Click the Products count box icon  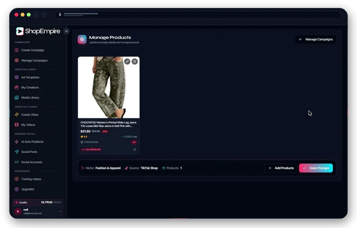click(164, 168)
